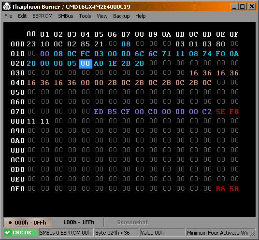
Task: Select byte 71 in row 010
Action: [x=166, y=54]
